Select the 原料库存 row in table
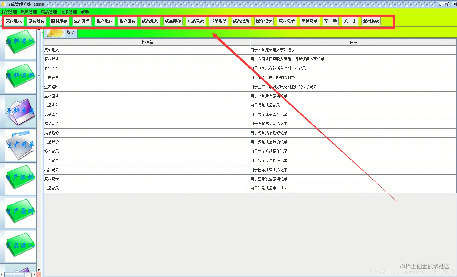This screenshot has height=277, width=457. [x=250, y=68]
